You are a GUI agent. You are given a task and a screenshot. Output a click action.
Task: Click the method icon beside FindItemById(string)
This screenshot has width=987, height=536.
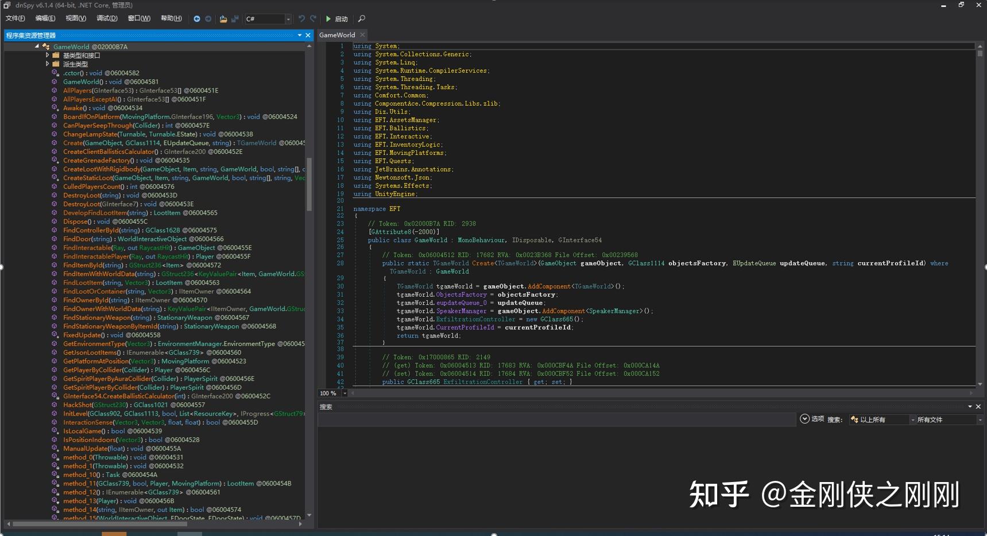[x=55, y=265]
